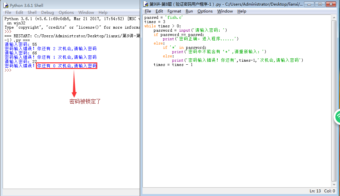Expand the Shell window's Options menu
This screenshot has height=196, width=340.
click(x=66, y=13)
